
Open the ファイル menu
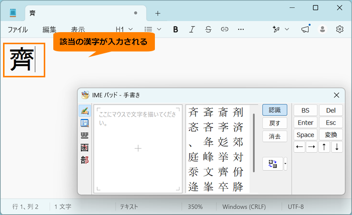18,29
